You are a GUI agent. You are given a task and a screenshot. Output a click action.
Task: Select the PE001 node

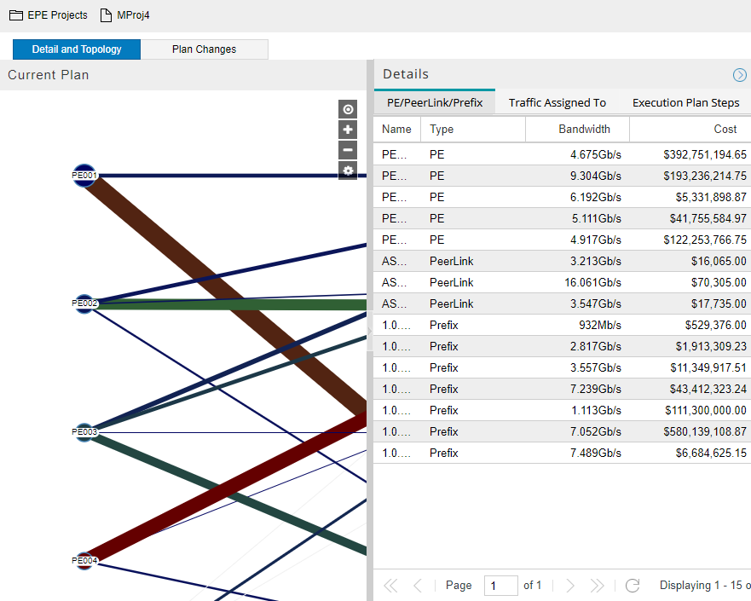[x=84, y=176]
